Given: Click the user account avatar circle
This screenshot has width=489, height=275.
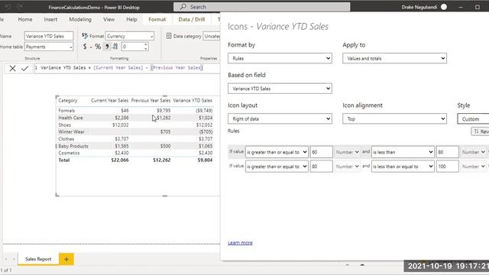Looking at the screenshot, I should [x=444, y=7].
